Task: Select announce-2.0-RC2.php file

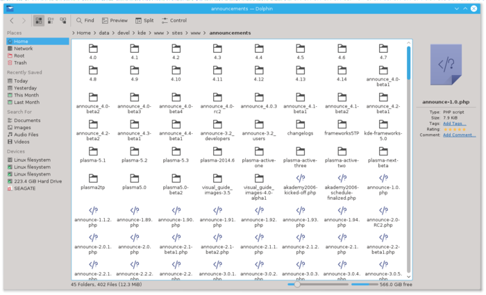Action: pyautogui.click(x=383, y=217)
